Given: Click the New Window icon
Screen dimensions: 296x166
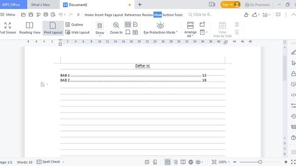Looking at the screenshot, I should pos(202,24).
